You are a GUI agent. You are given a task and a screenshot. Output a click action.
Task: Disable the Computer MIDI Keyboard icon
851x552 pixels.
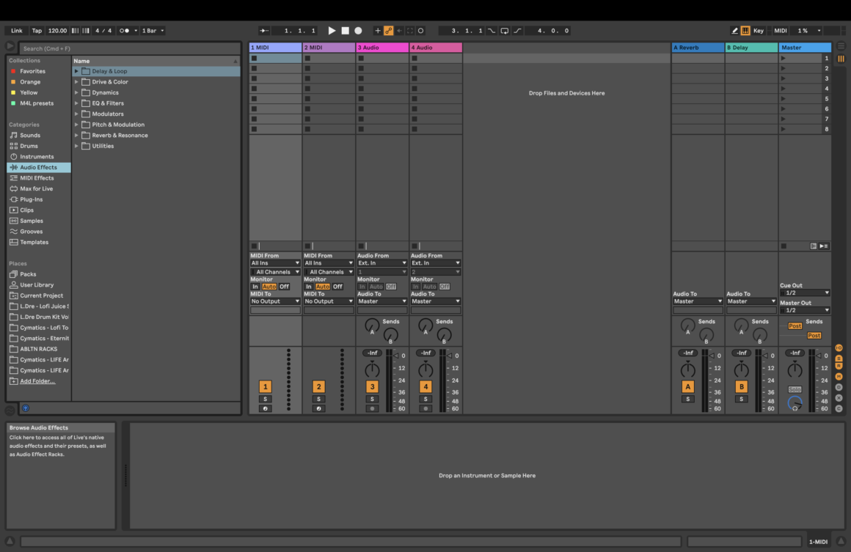[746, 30]
